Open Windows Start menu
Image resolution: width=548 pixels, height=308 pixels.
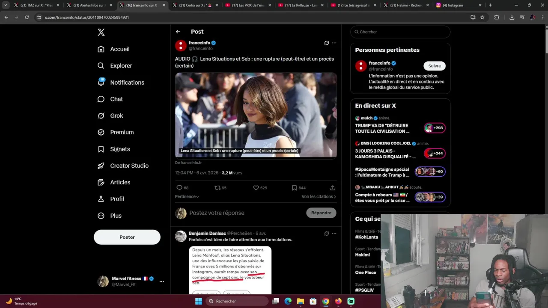pyautogui.click(x=198, y=301)
